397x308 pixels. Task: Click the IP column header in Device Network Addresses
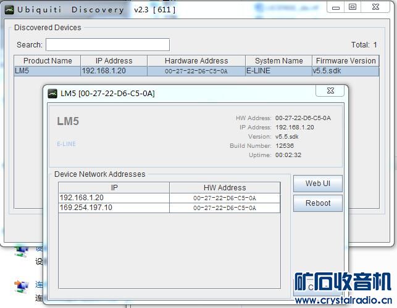(114, 188)
